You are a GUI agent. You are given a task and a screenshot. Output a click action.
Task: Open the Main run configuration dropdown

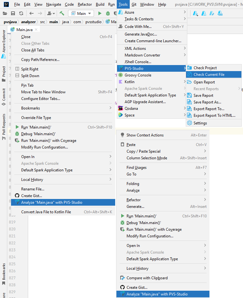81,13
